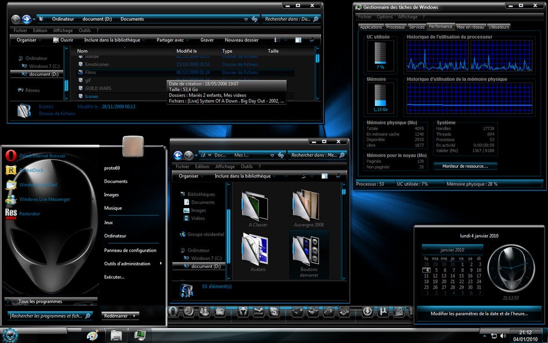Click Panneau de configuration in Start menu
Image resolution: width=548 pixels, height=343 pixels.
click(130, 251)
